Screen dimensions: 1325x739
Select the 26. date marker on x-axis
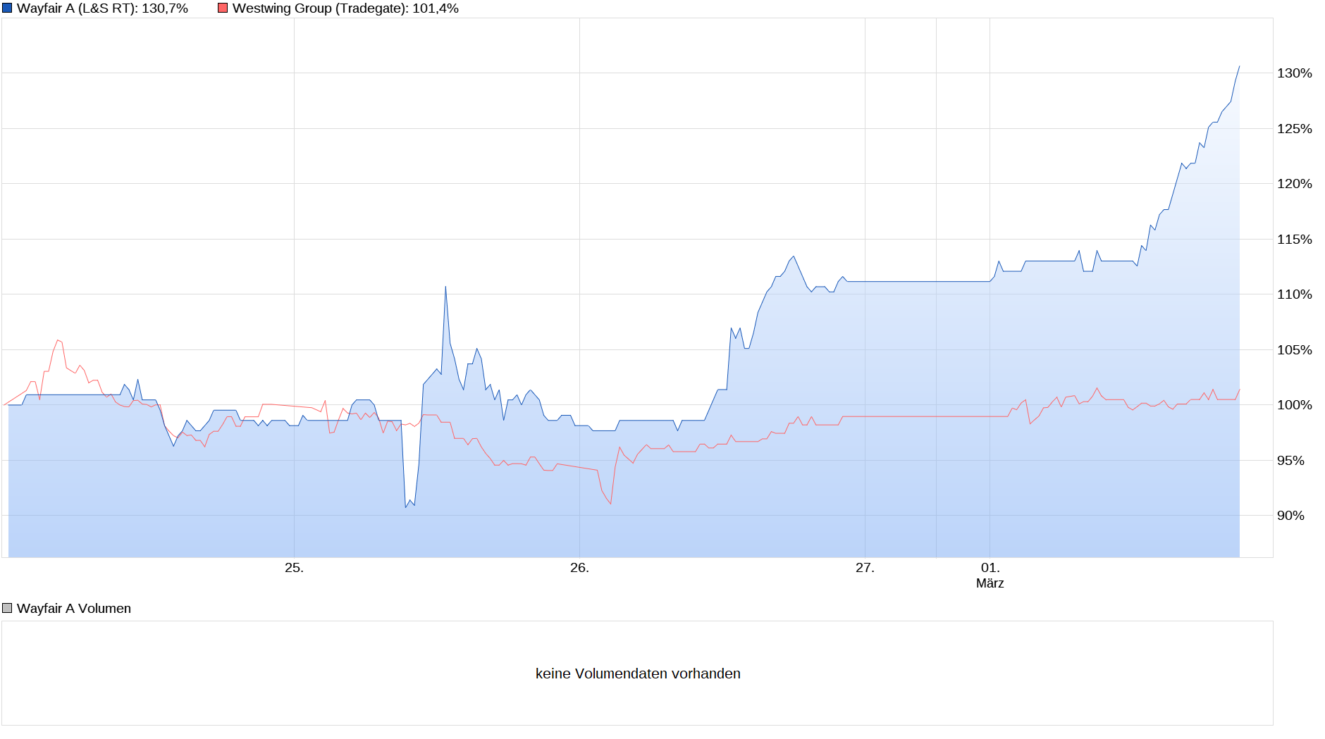579,568
